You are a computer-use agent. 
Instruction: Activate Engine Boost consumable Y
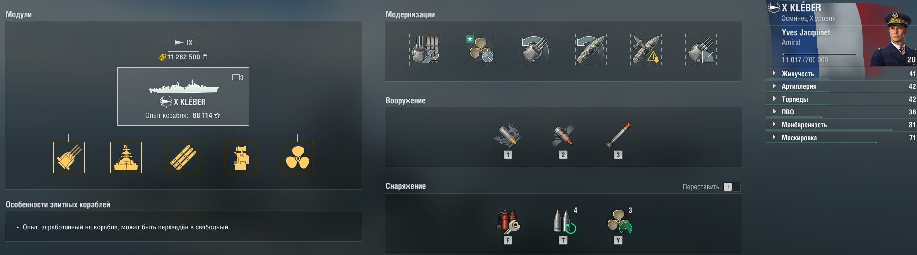tap(619, 222)
